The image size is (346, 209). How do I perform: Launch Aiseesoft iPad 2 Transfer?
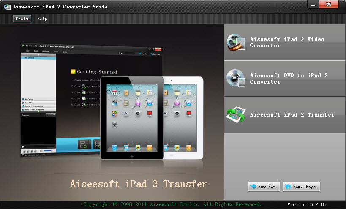coord(285,115)
